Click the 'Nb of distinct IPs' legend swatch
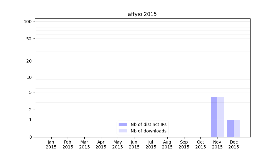 (123, 124)
